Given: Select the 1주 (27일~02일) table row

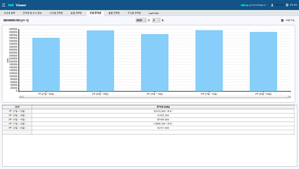Looking at the screenshot, I should coord(148,111).
